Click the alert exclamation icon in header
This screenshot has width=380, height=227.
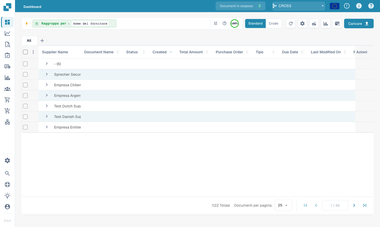coord(347,6)
